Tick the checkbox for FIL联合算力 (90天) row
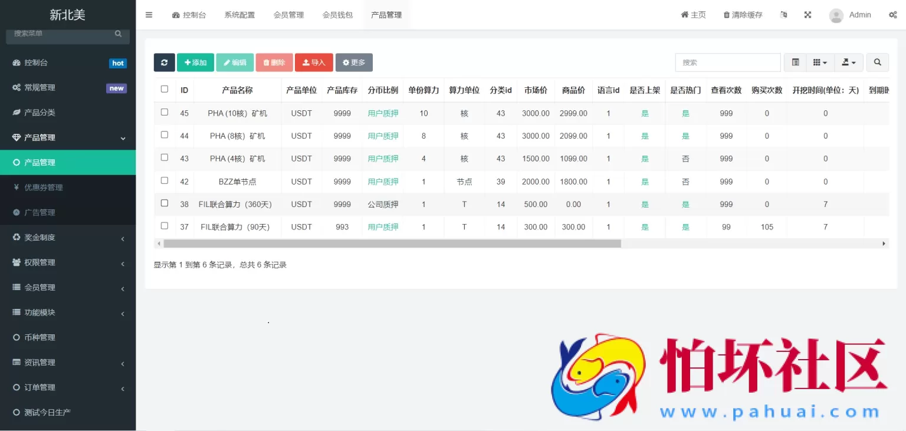Screen dimensions: 906x431 click(x=165, y=226)
